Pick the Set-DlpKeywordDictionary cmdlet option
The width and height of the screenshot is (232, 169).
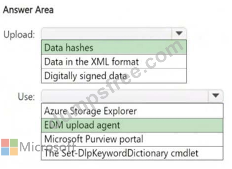(x=132, y=153)
